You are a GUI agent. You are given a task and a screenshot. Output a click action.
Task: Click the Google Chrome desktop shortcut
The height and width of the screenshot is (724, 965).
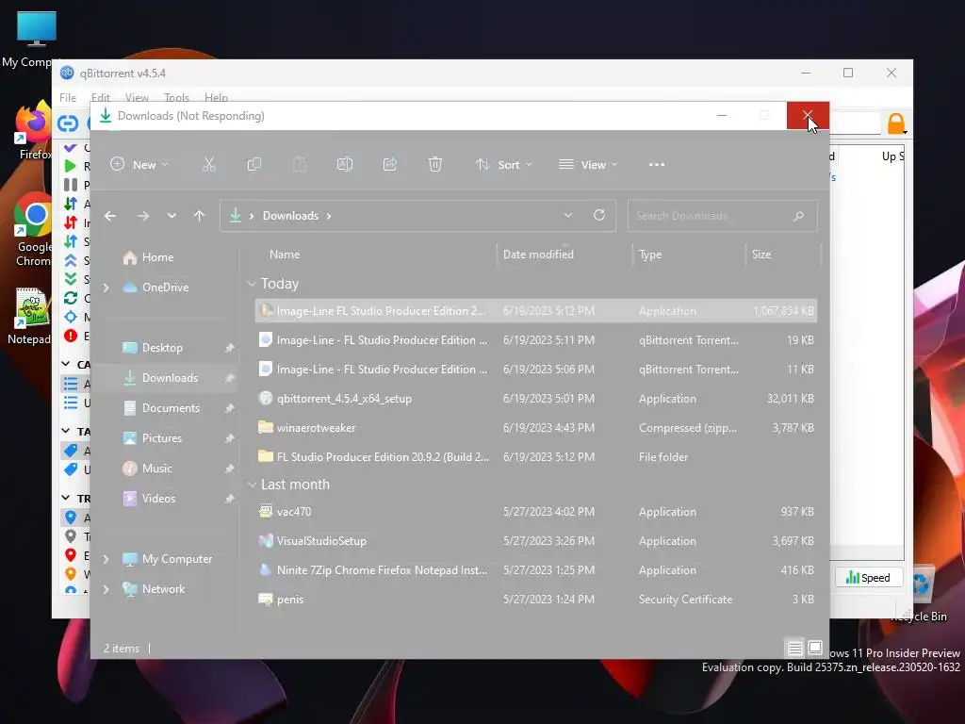click(x=34, y=231)
